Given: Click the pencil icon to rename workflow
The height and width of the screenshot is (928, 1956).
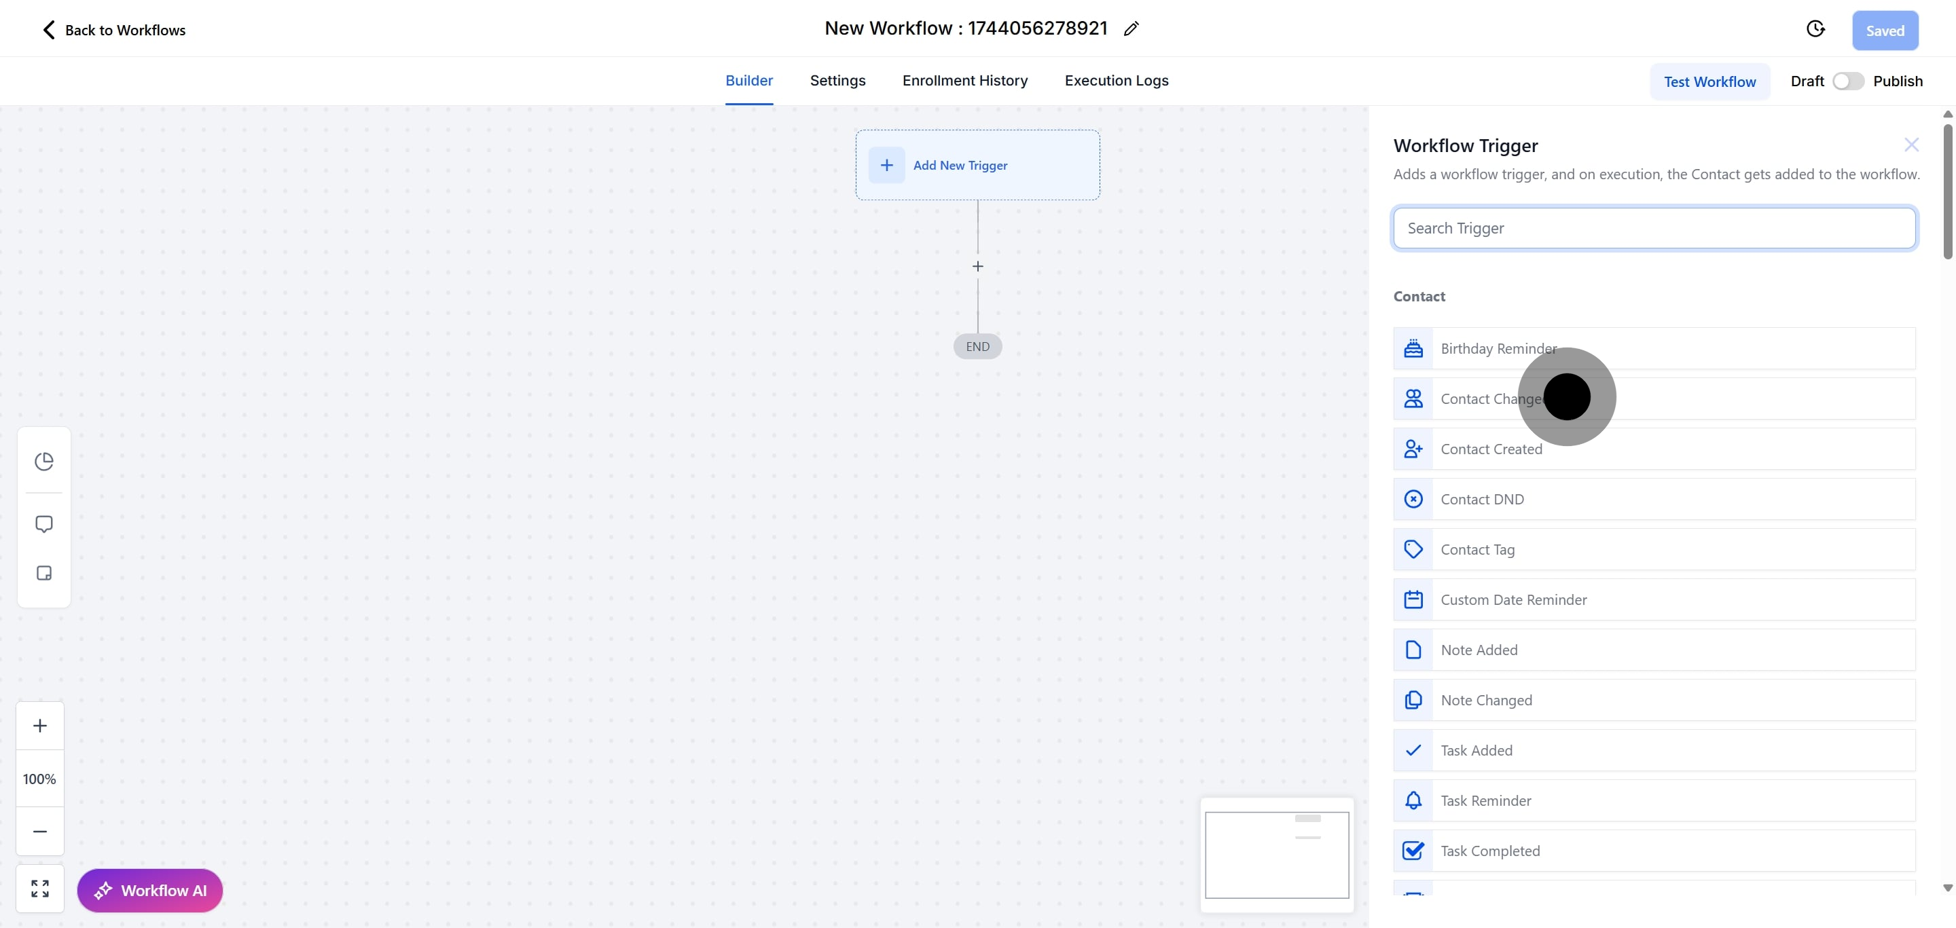Looking at the screenshot, I should pos(1131,29).
